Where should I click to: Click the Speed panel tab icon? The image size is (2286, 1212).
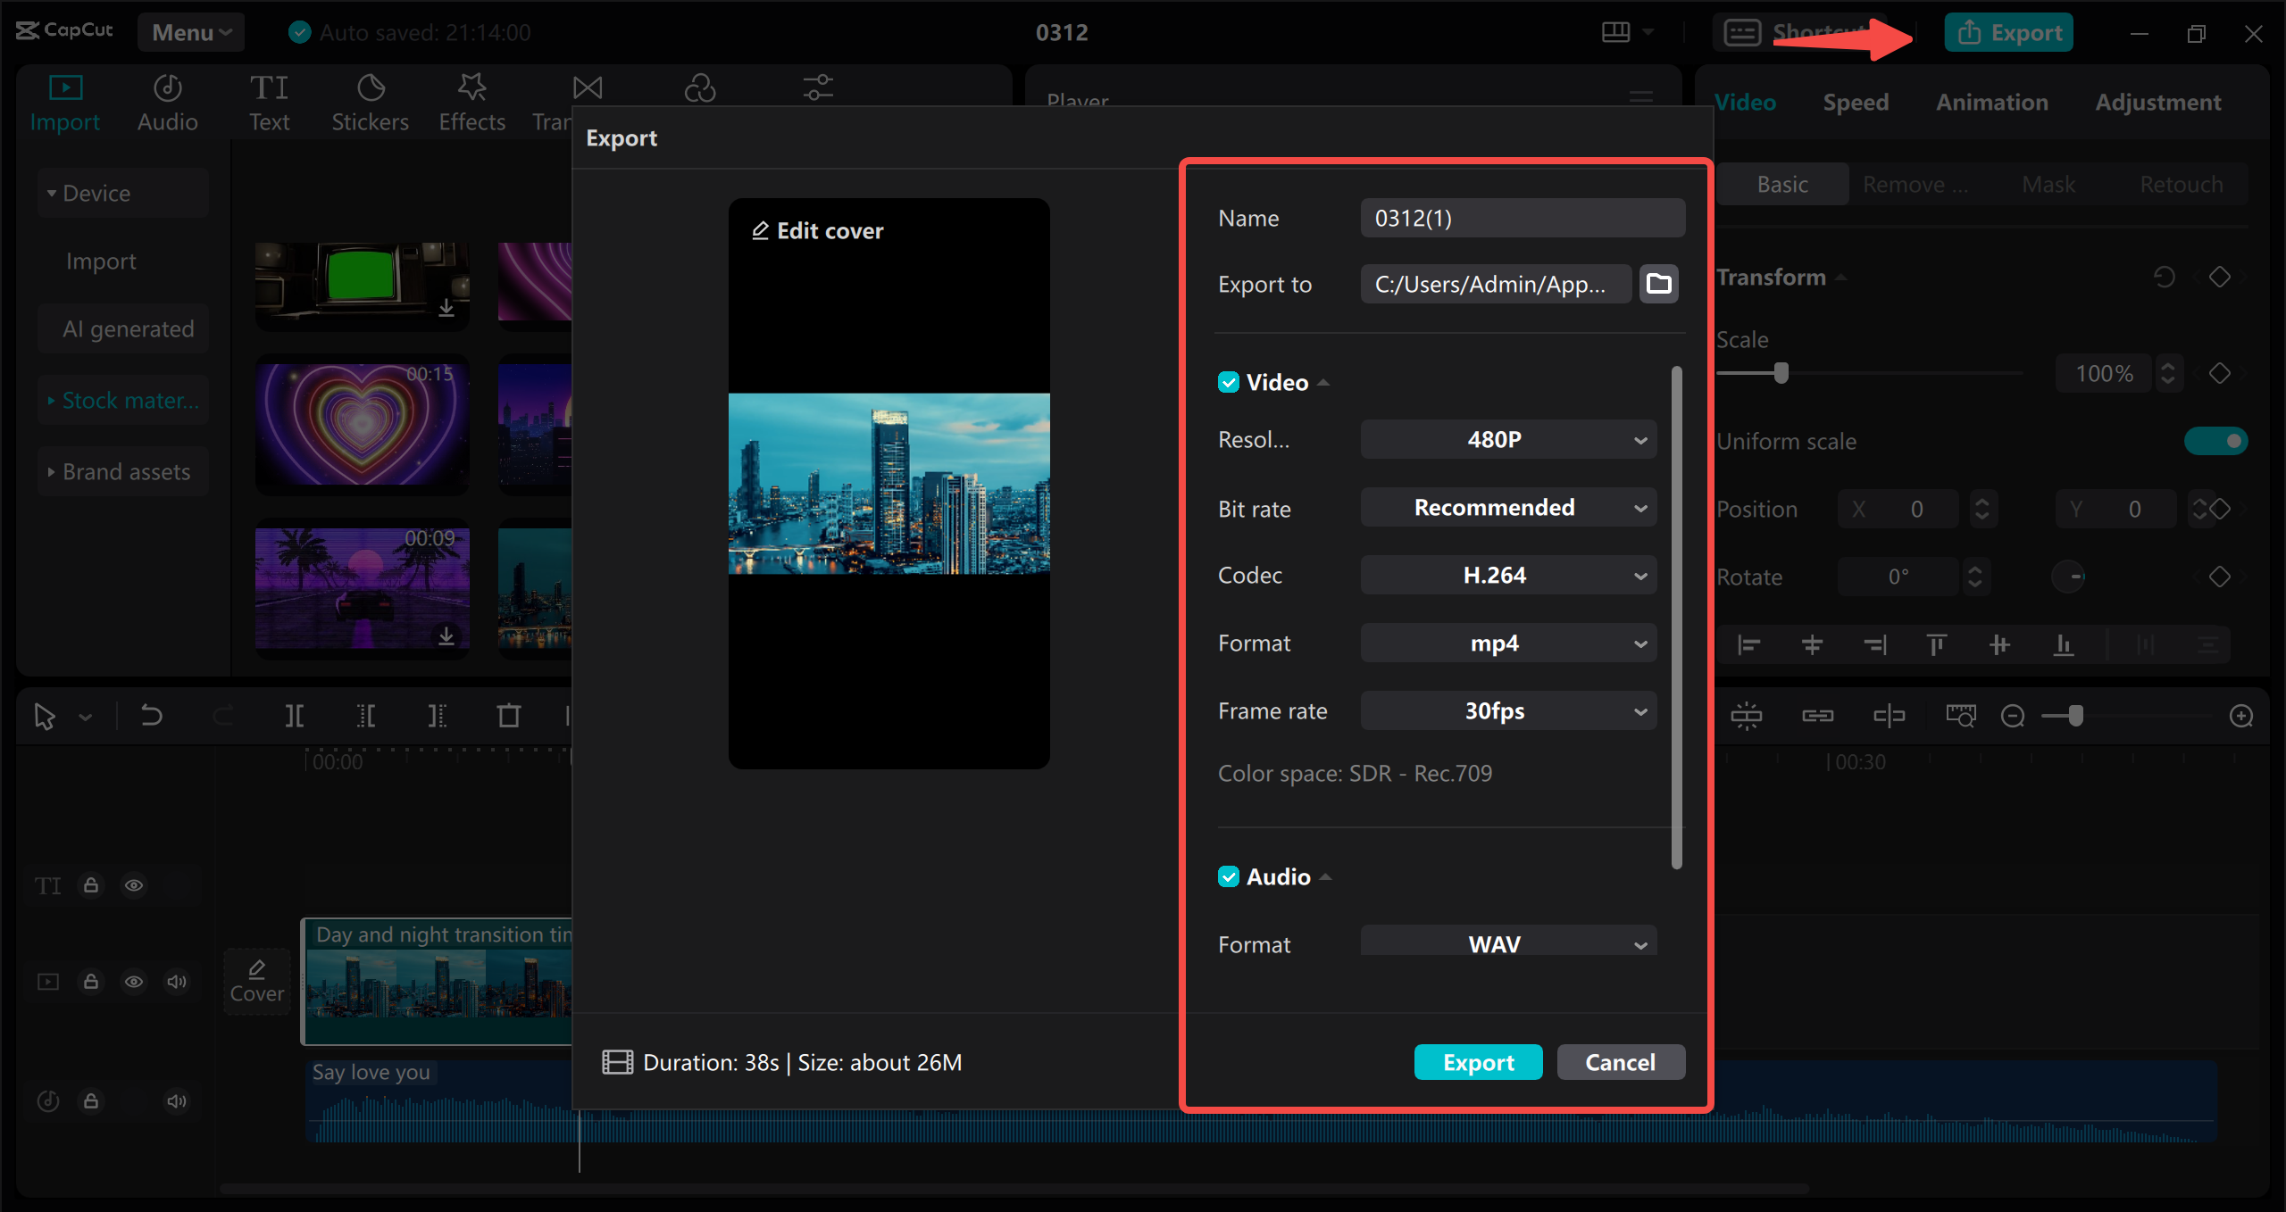click(1855, 101)
